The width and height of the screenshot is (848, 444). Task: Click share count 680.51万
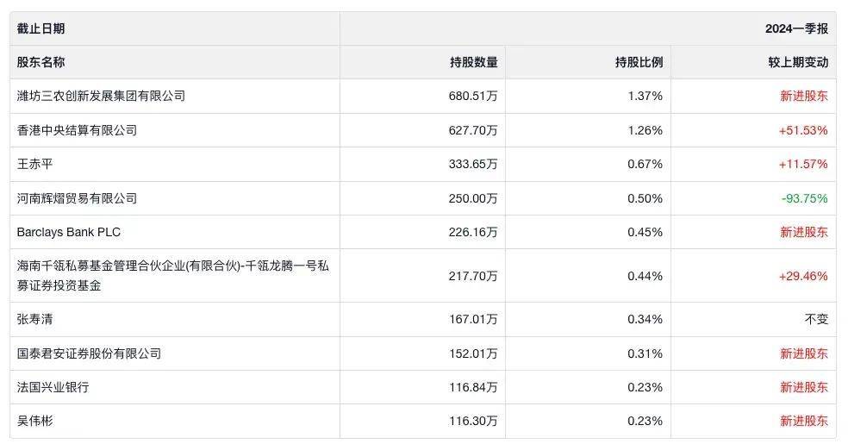(473, 97)
